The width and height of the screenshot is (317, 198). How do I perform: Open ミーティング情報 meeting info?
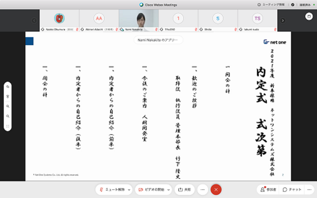[x=271, y=5]
